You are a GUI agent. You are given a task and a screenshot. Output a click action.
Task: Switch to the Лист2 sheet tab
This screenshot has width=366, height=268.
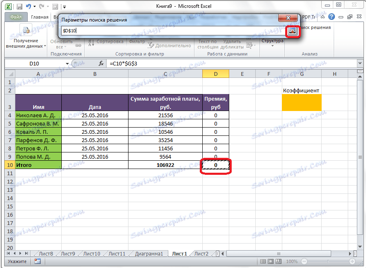(x=201, y=253)
